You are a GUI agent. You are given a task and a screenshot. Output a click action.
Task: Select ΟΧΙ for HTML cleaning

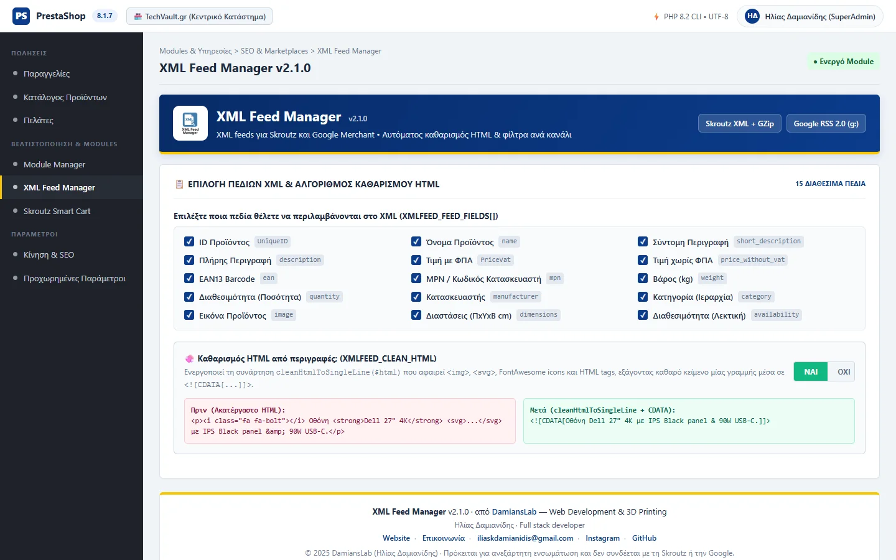coord(843,371)
